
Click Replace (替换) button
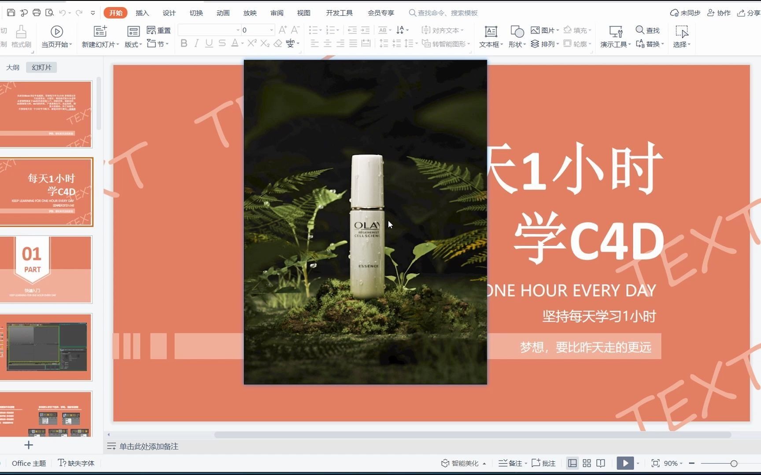tap(650, 44)
